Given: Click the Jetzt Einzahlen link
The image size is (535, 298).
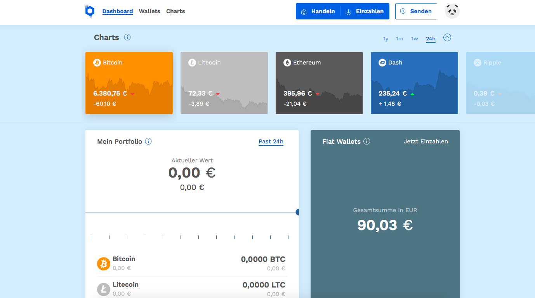Looking at the screenshot, I should tap(426, 141).
